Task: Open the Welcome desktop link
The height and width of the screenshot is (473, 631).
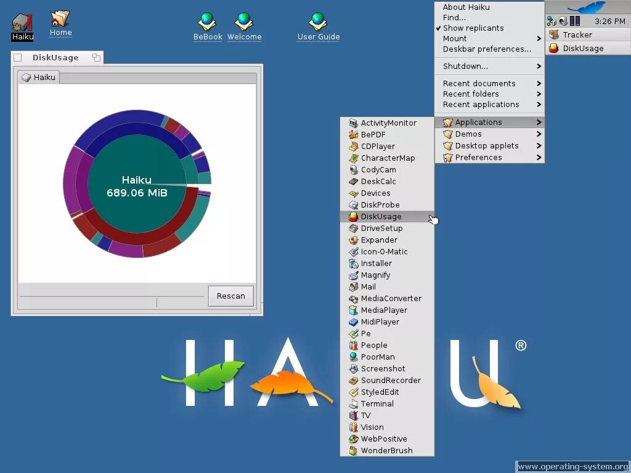Action: pos(244,27)
